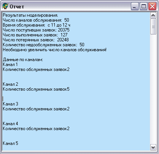This screenshot has height=154, width=159.
Task: Click the Отчет window app icon
Action: point(5,6)
